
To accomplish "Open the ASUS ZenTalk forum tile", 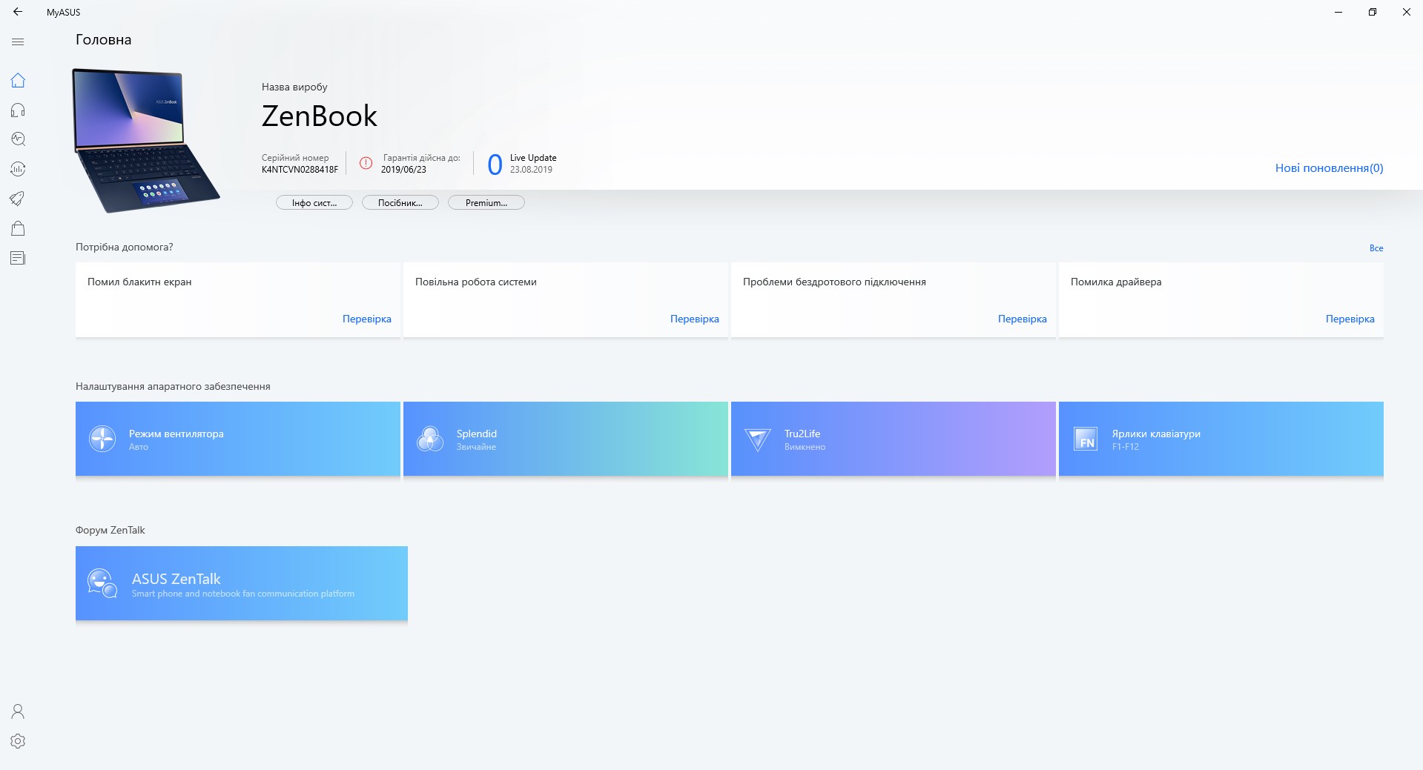I will coord(242,583).
